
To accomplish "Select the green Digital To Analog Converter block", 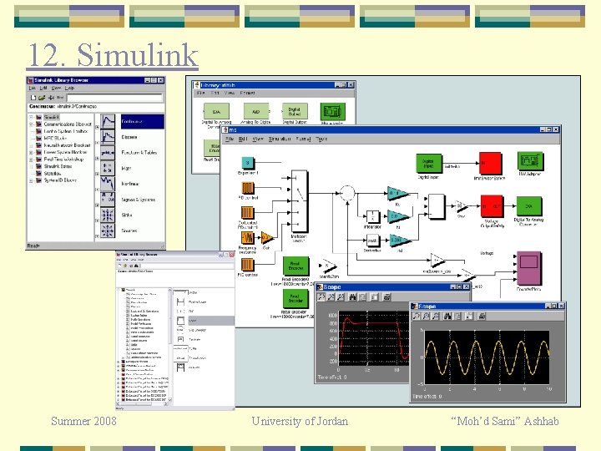I will point(529,206).
